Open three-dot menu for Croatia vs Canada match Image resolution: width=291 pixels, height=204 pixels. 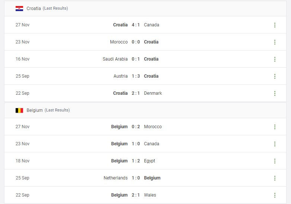(x=275, y=25)
